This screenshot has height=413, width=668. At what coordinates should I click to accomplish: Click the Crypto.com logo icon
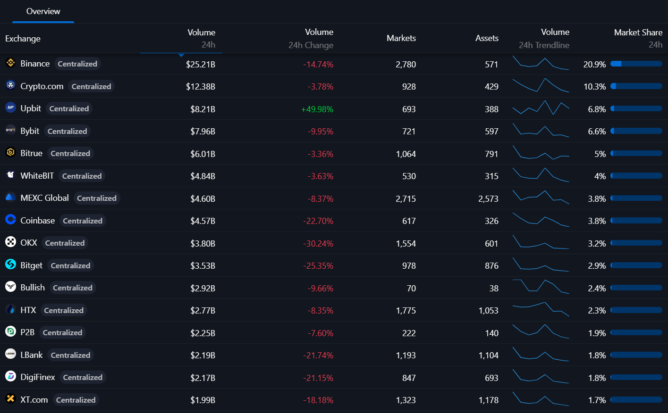(10, 85)
